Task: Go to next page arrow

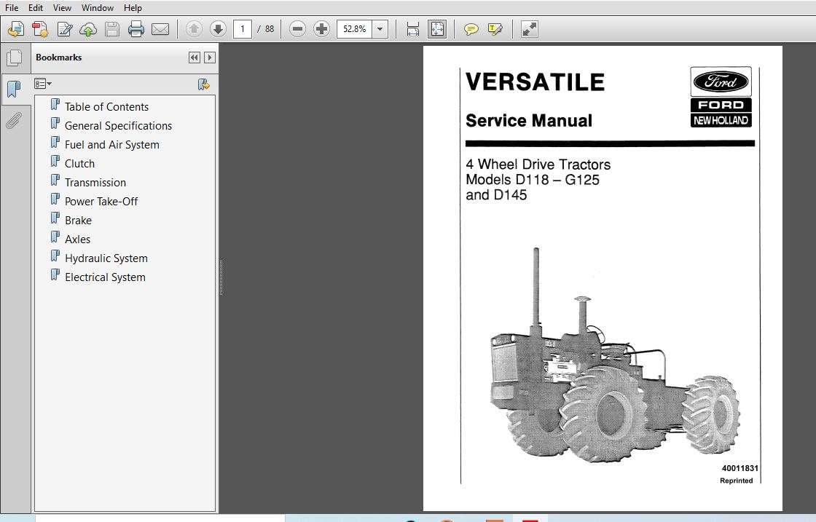Action: click(x=218, y=29)
